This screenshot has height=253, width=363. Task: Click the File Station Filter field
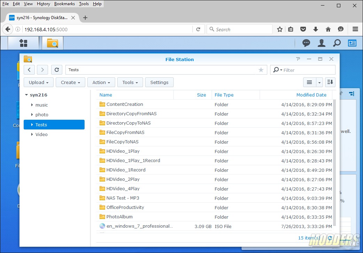302,70
